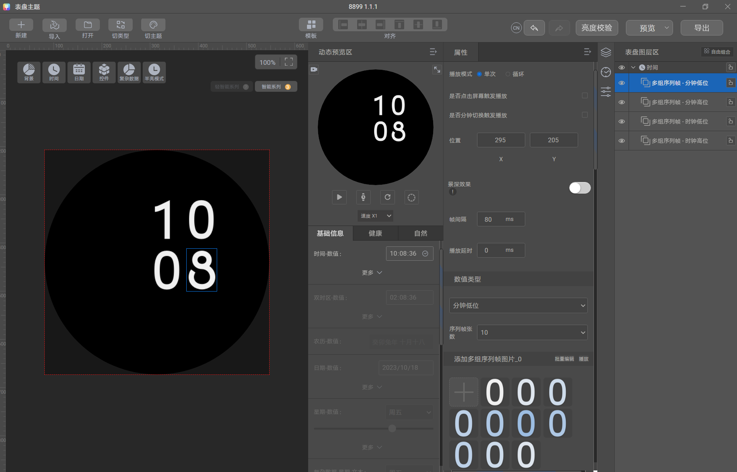Image resolution: width=737 pixels, height=472 pixels.
Task: Click the 导出 export button
Action: (701, 28)
